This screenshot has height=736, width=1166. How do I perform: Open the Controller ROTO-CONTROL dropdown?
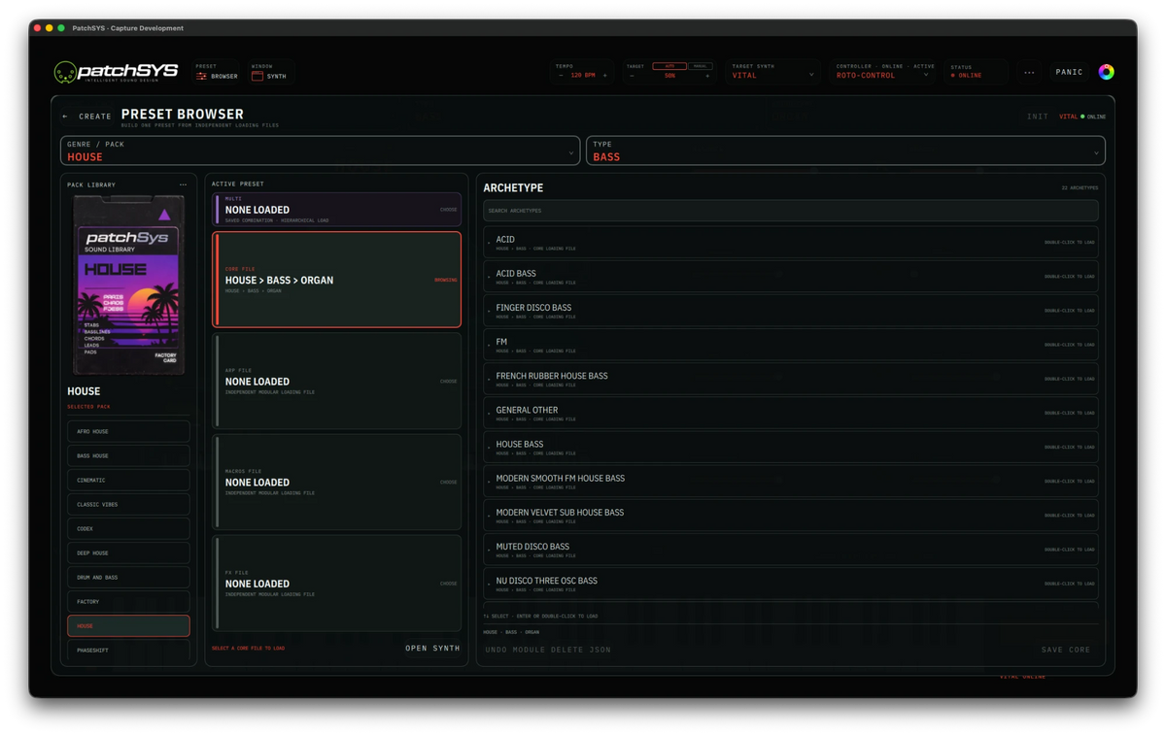882,72
